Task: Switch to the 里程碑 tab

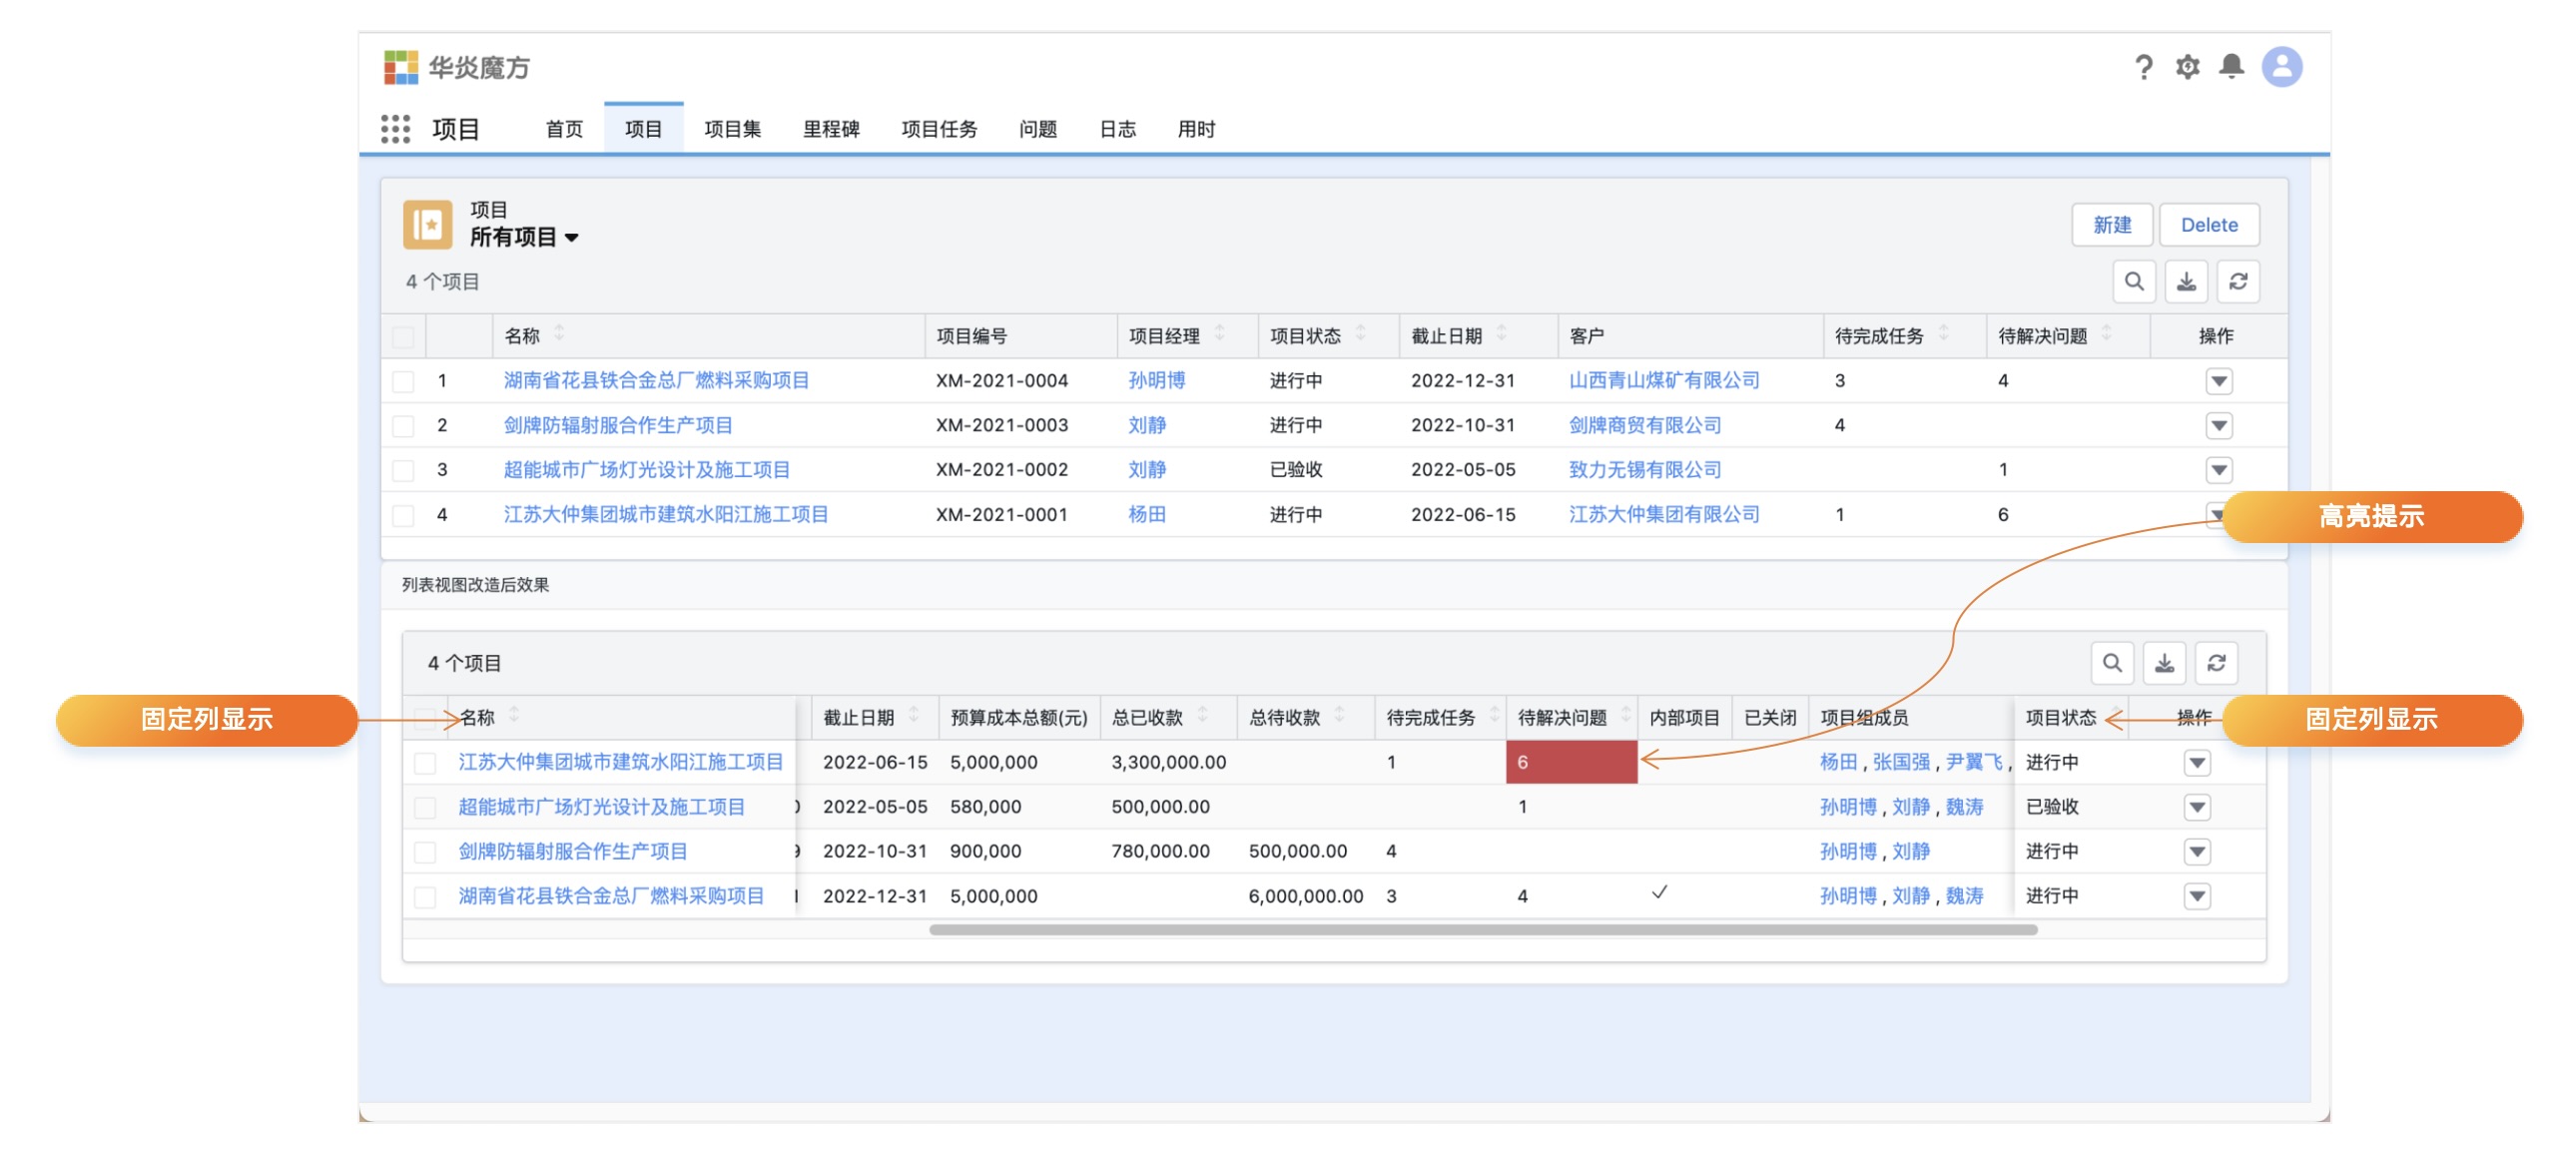Action: coord(831,129)
